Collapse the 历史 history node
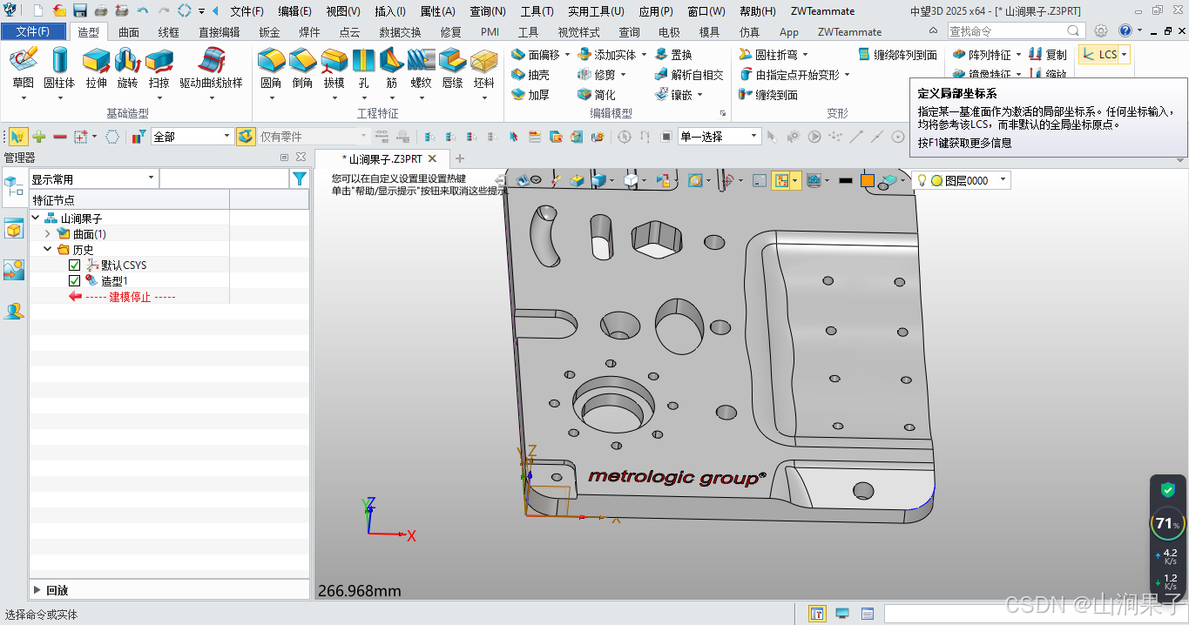 (48, 250)
